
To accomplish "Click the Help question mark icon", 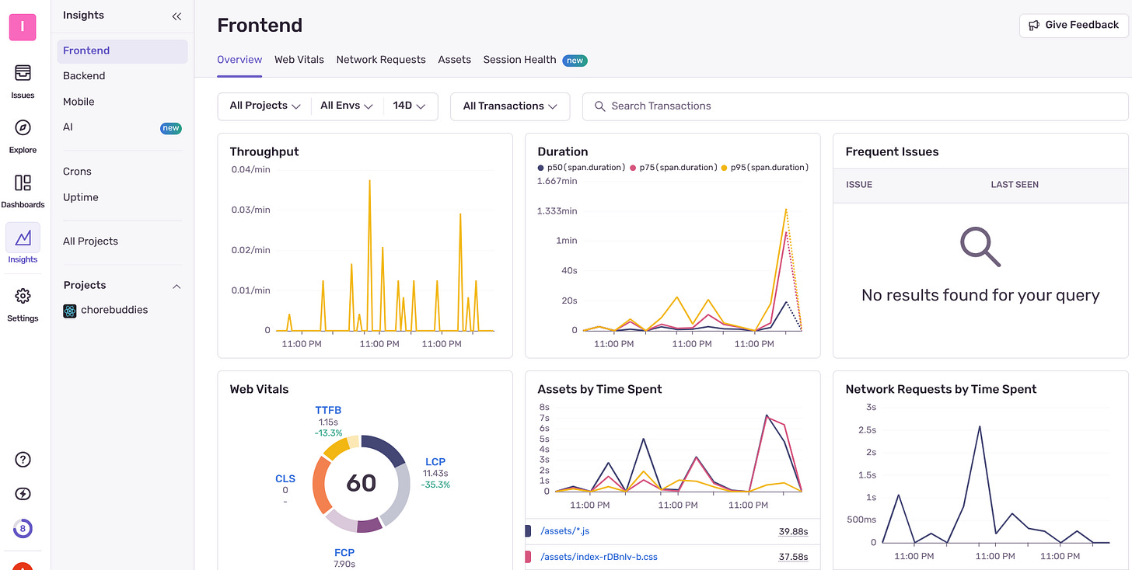I will [23, 460].
